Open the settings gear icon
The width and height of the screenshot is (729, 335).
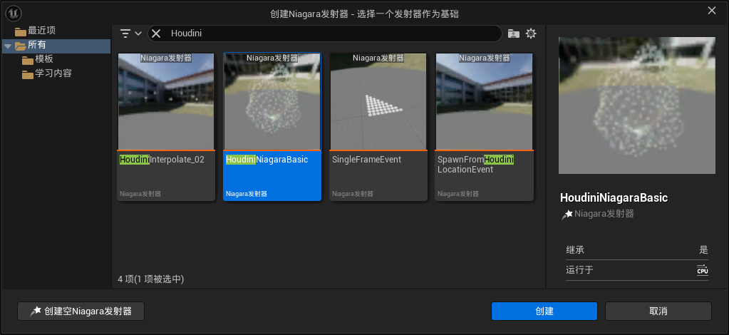[531, 33]
